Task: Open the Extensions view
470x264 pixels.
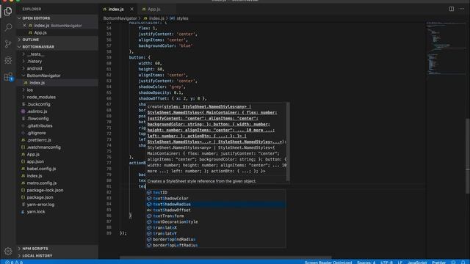Action: 8,76
